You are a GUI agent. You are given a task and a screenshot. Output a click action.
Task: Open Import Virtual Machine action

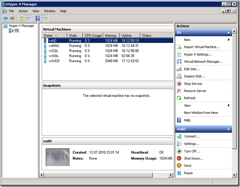[201, 47]
